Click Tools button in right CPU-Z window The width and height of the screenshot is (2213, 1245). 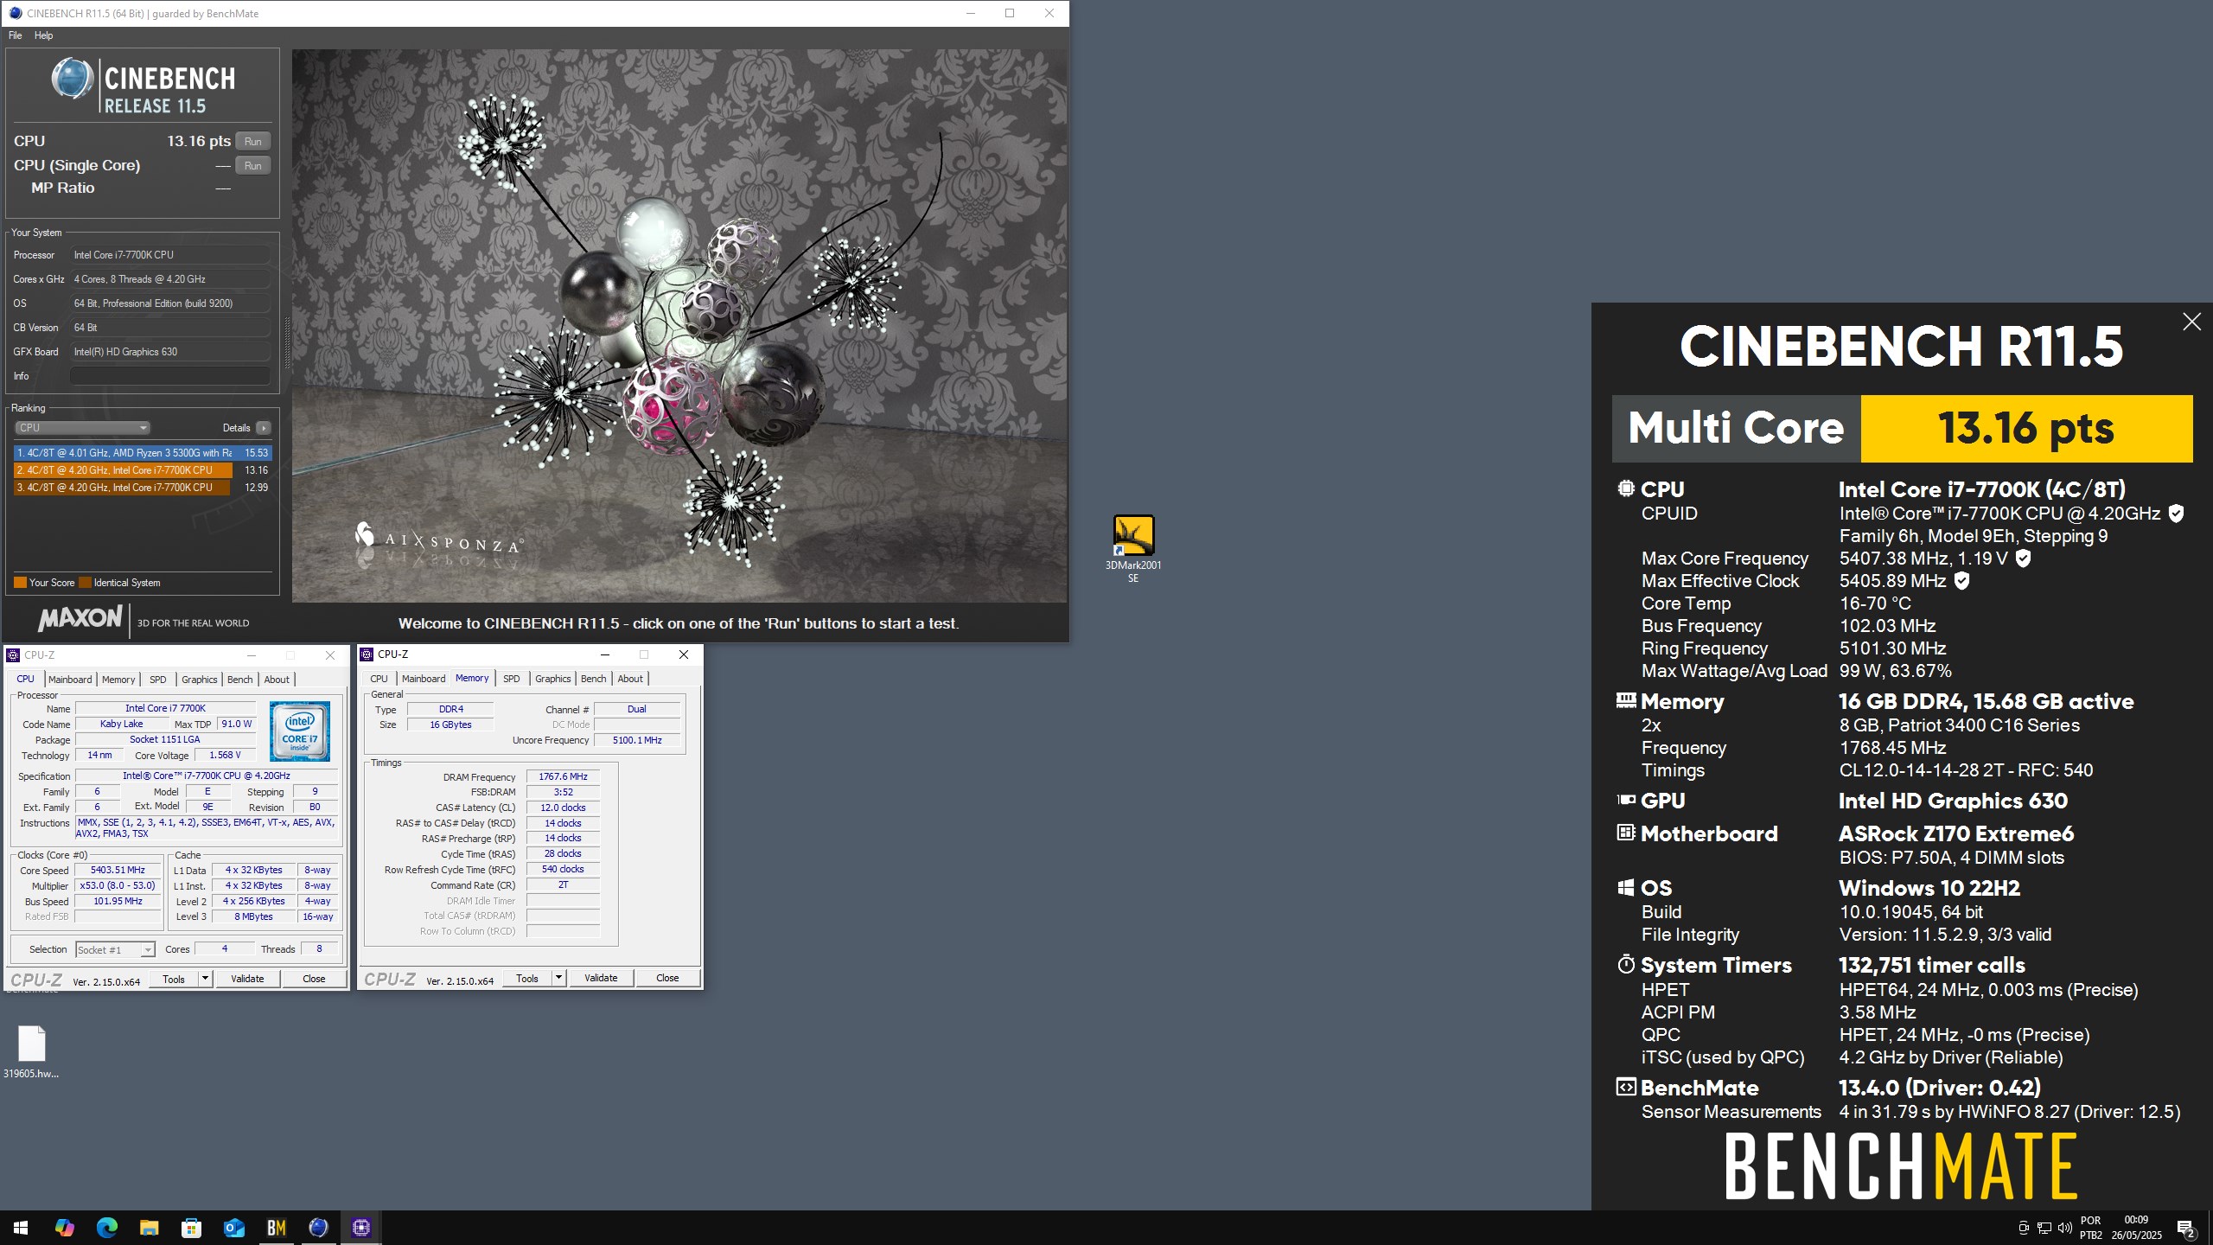tap(527, 978)
